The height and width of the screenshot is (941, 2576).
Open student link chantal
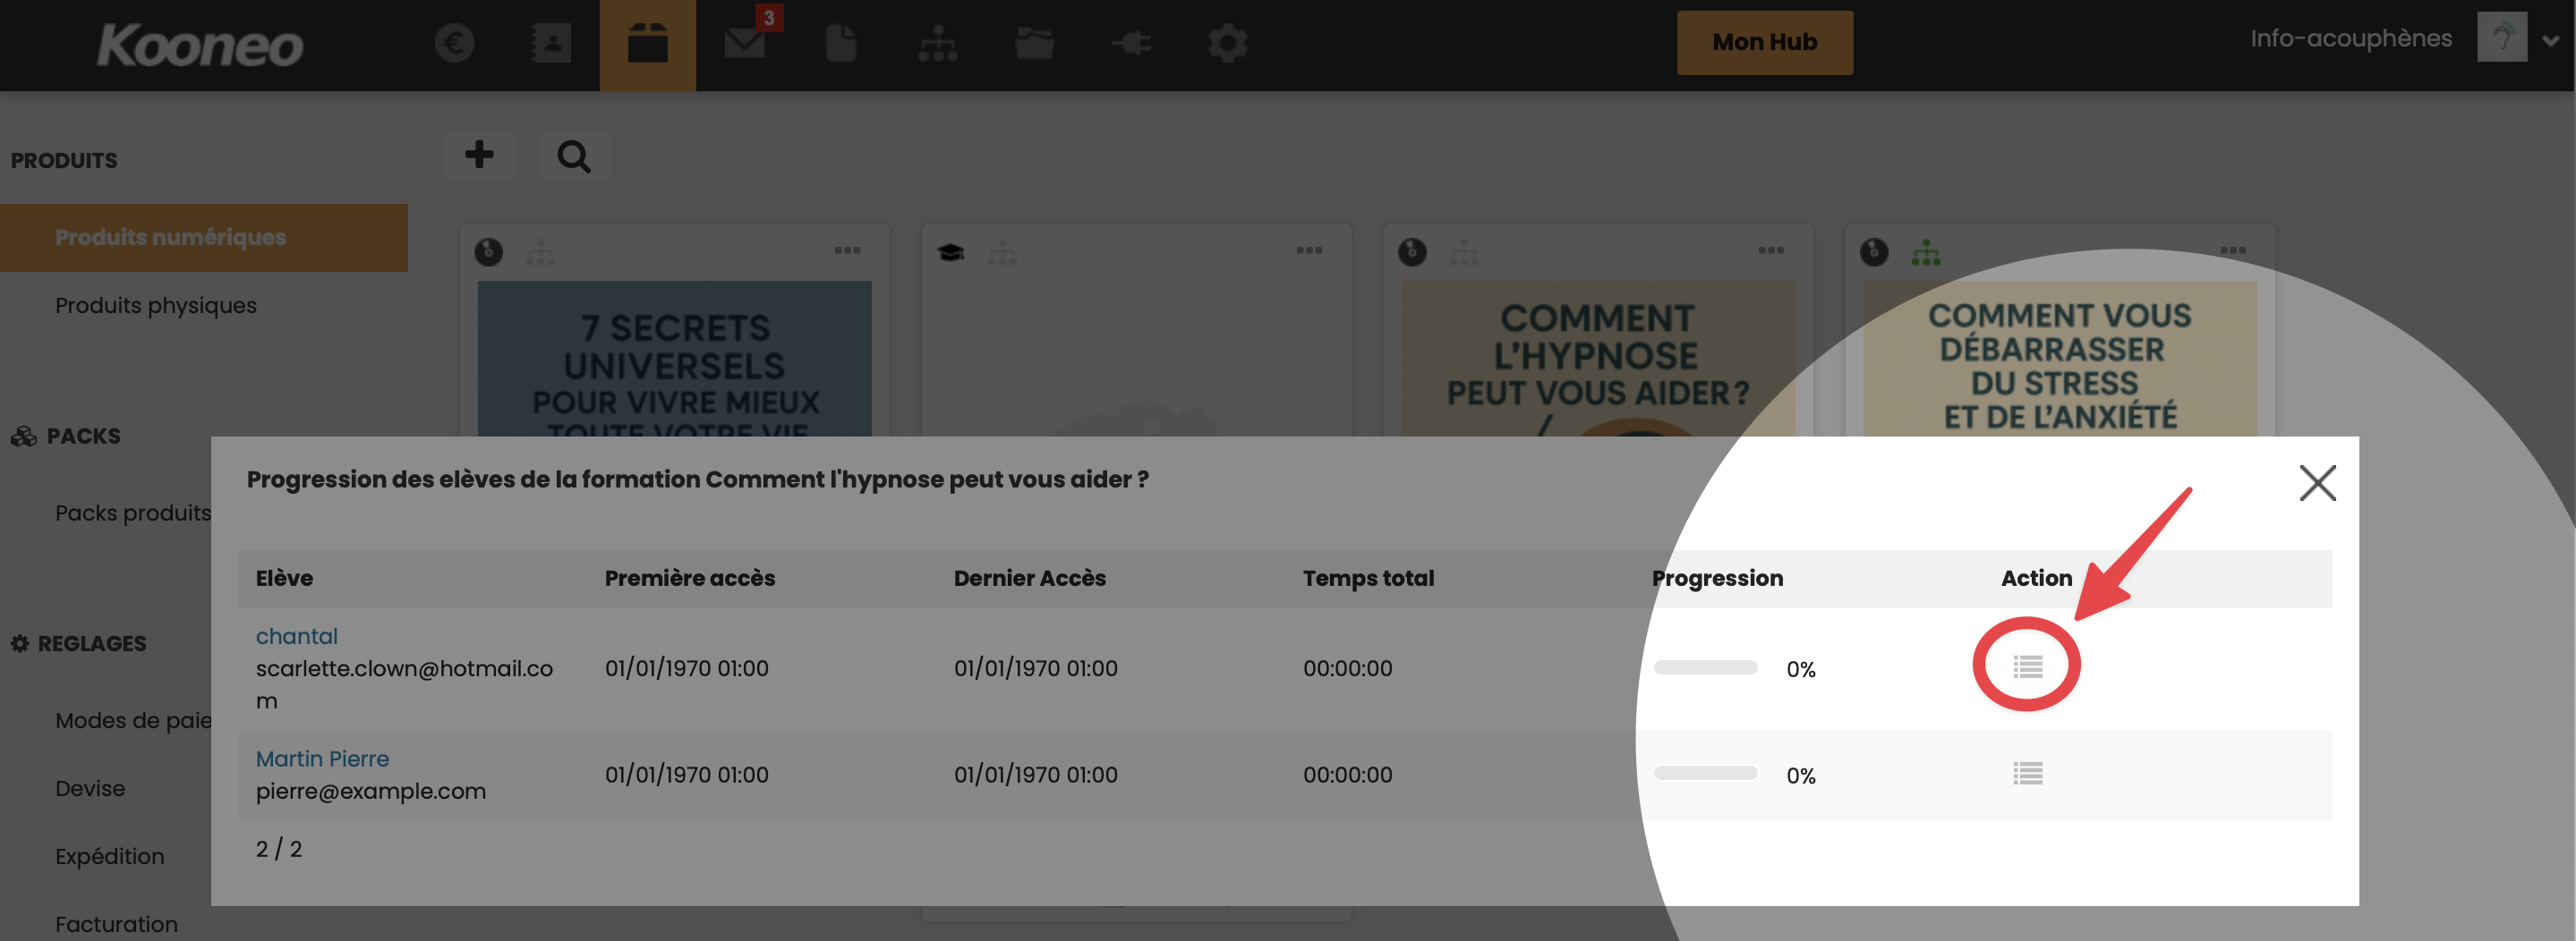click(296, 636)
